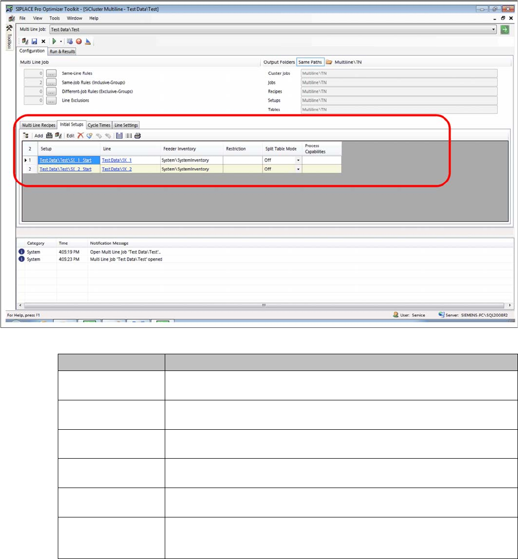518x559 pixels.
Task: Open the File menu
Action: tap(22, 18)
